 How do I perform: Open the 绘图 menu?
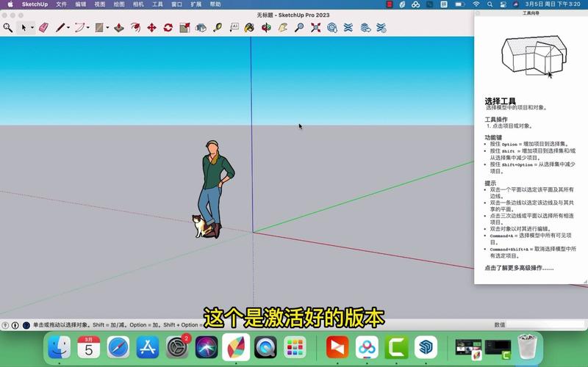[119, 4]
